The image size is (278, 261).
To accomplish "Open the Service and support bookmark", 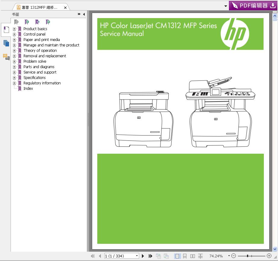I will 40,72.
